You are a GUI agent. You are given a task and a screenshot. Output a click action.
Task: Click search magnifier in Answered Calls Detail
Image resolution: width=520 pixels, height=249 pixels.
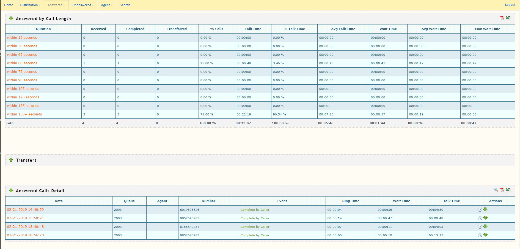496,190
